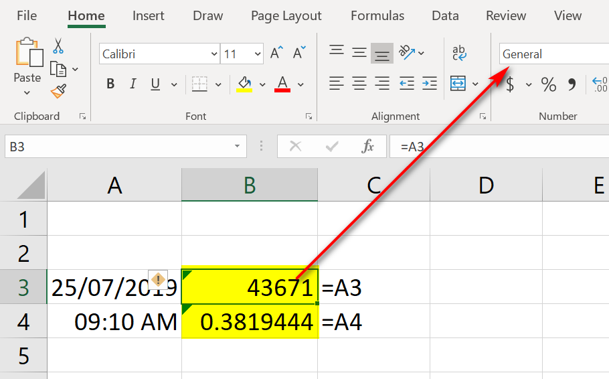Toggle Italic formatting
The height and width of the screenshot is (379, 609).
133,84
